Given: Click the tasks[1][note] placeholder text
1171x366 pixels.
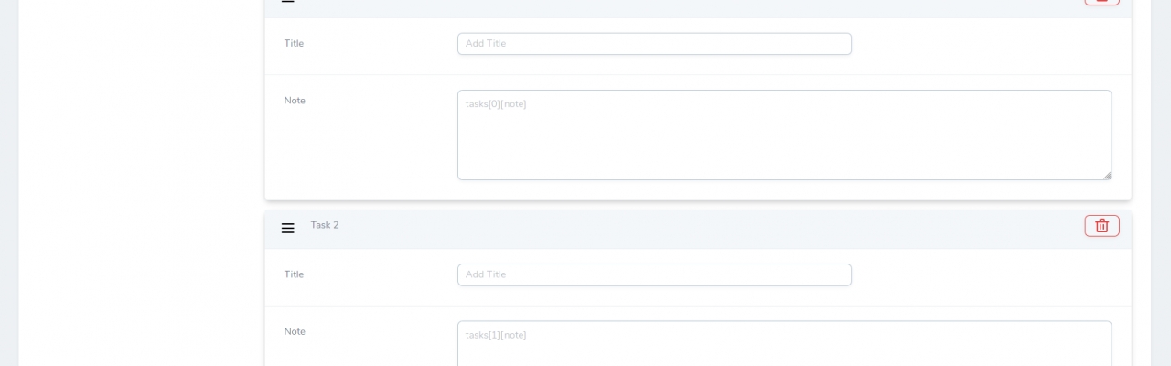Looking at the screenshot, I should point(496,335).
